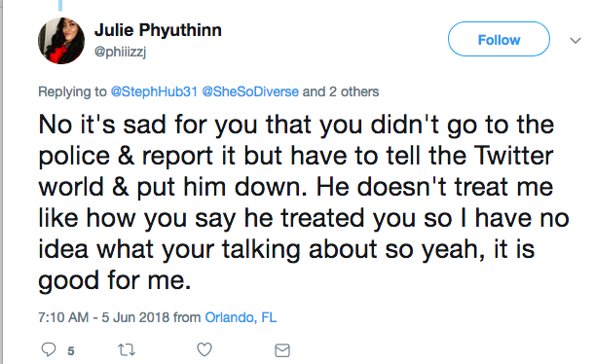The width and height of the screenshot is (595, 364).
Task: Show the 'and 2 others' recipients
Action: 341,91
